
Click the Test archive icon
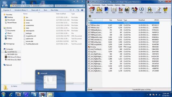(107, 10)
